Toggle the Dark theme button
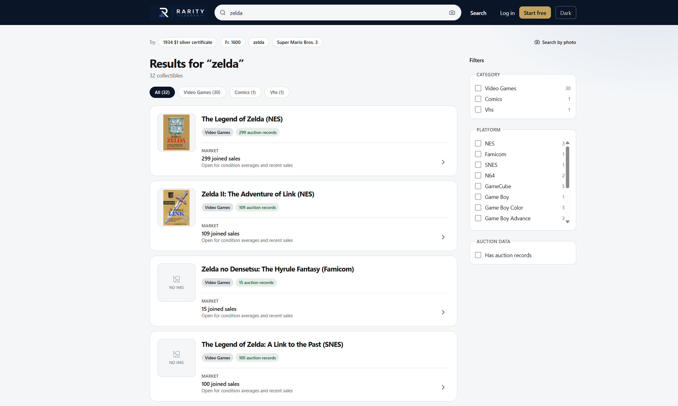The height and width of the screenshot is (406, 678). tap(566, 13)
